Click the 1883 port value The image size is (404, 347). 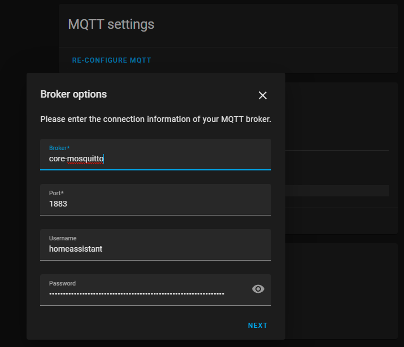pyautogui.click(x=58, y=204)
